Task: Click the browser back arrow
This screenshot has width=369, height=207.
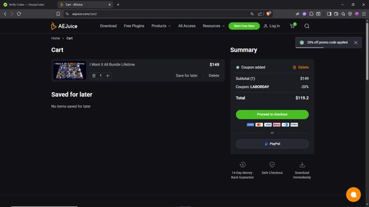Action: pos(5,14)
